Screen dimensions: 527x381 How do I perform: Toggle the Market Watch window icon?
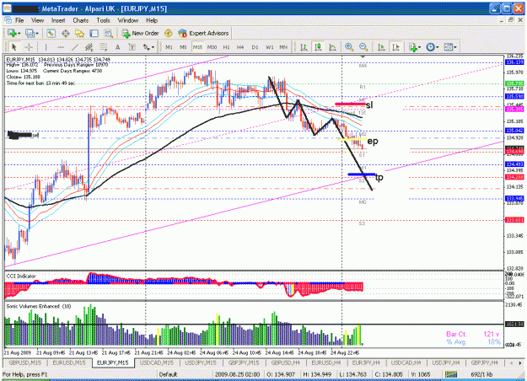[51, 33]
